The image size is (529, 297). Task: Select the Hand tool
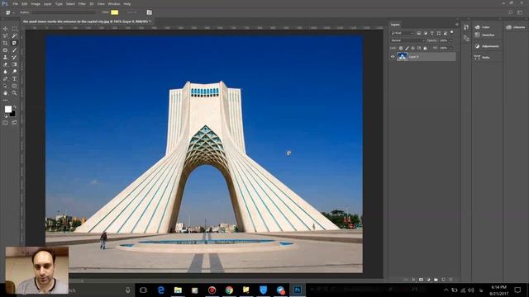pos(5,92)
